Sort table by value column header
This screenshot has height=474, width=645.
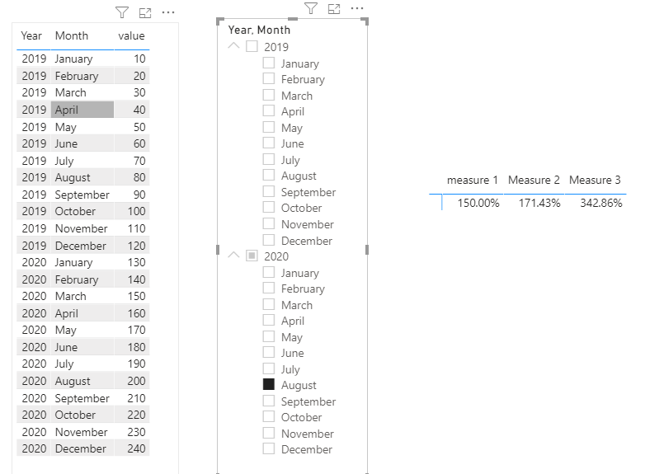point(131,35)
